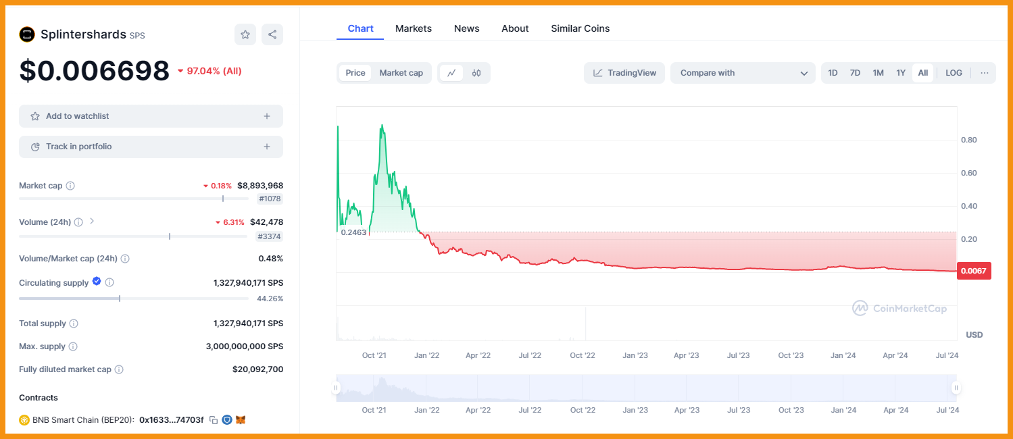This screenshot has width=1013, height=439.
Task: Click the red 0.0067 current price label
Action: (974, 271)
